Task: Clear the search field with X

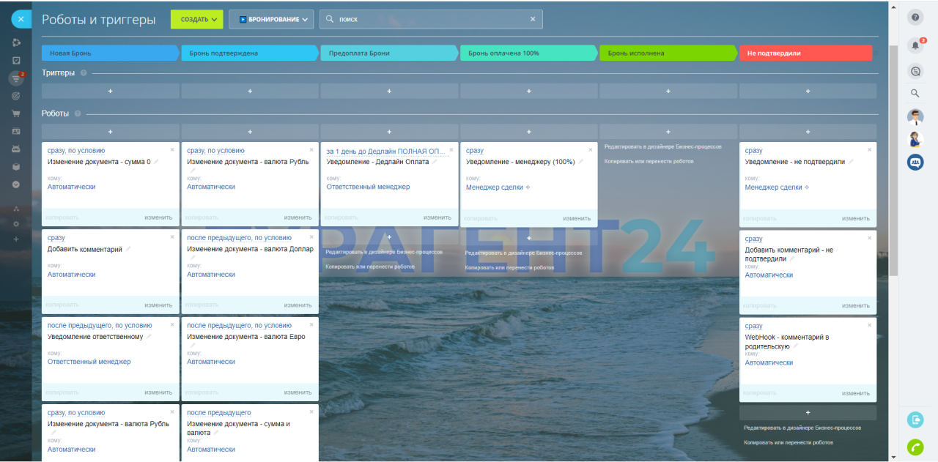Action: [533, 19]
